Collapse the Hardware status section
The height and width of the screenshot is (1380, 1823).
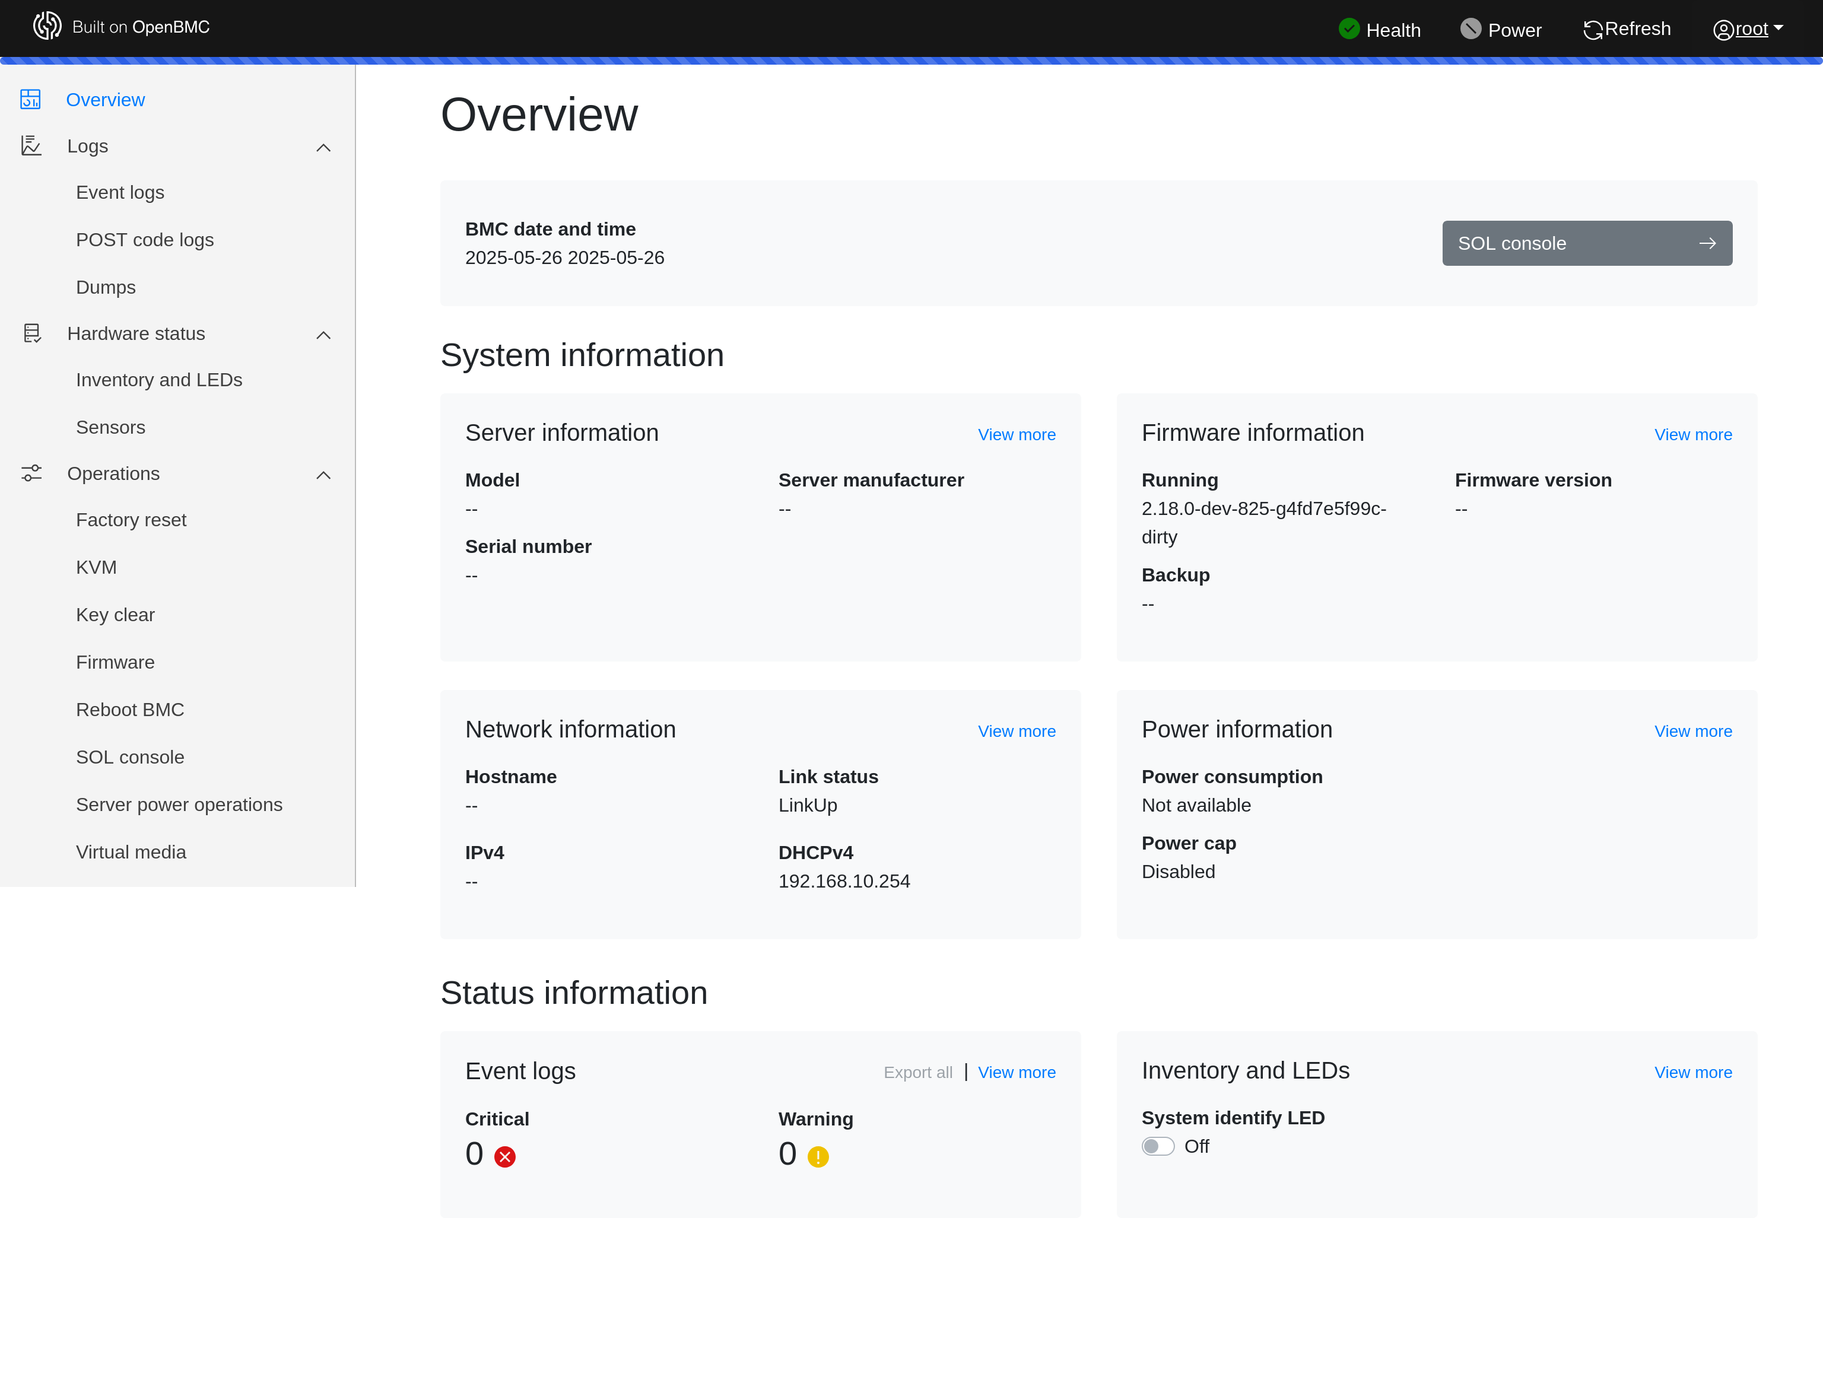tap(323, 335)
